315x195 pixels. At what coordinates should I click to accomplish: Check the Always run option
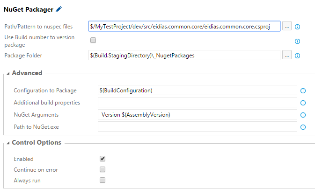point(103,180)
